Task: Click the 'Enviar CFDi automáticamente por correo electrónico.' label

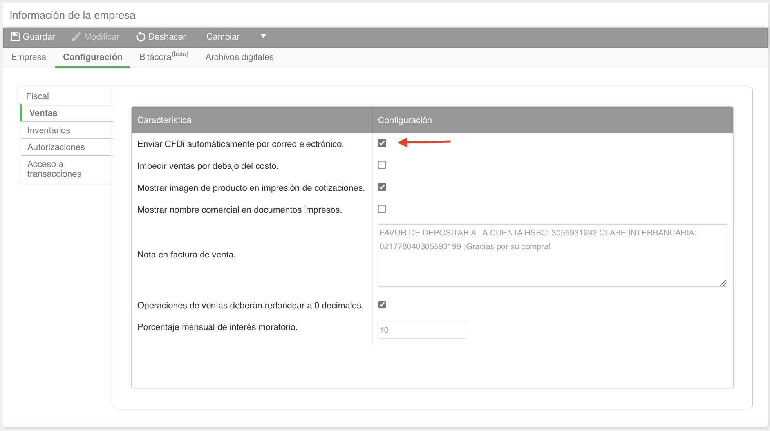Action: coord(240,144)
